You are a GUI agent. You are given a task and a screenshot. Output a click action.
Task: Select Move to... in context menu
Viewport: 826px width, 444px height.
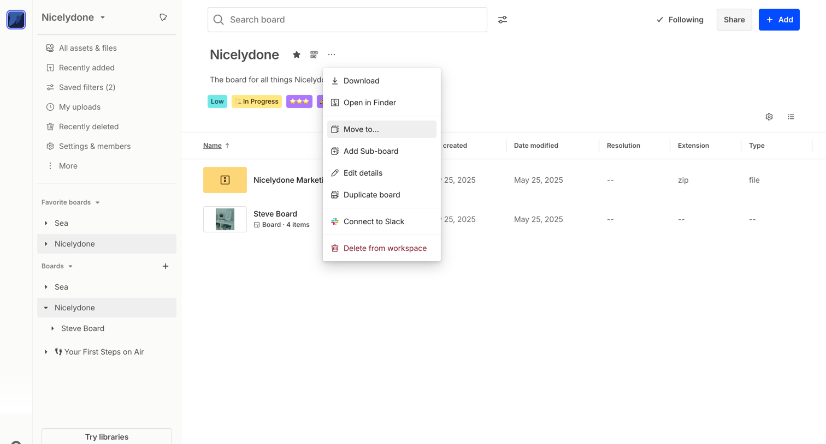coord(382,129)
